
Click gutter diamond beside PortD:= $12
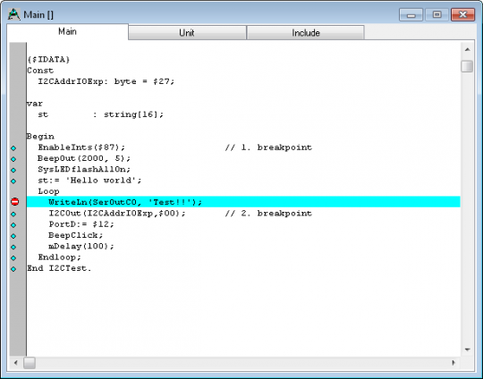[13, 225]
